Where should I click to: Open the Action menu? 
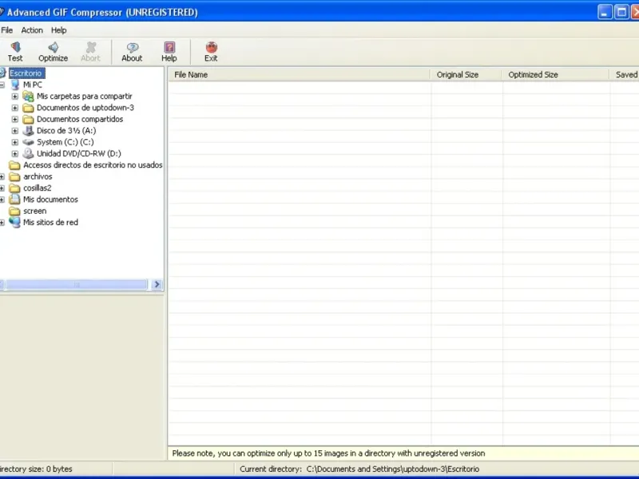(32, 30)
